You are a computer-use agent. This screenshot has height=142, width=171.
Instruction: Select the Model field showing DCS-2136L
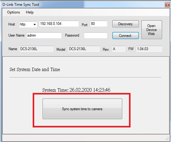click(x=84, y=49)
